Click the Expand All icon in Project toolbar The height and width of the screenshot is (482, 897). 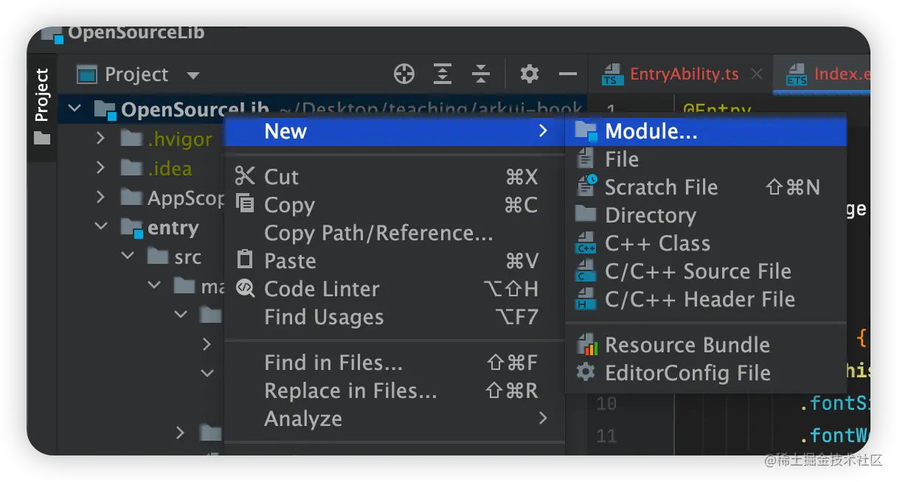(x=442, y=74)
